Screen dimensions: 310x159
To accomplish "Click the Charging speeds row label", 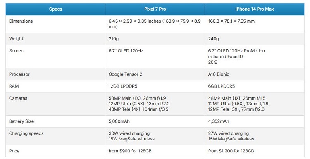I will click(x=26, y=133).
